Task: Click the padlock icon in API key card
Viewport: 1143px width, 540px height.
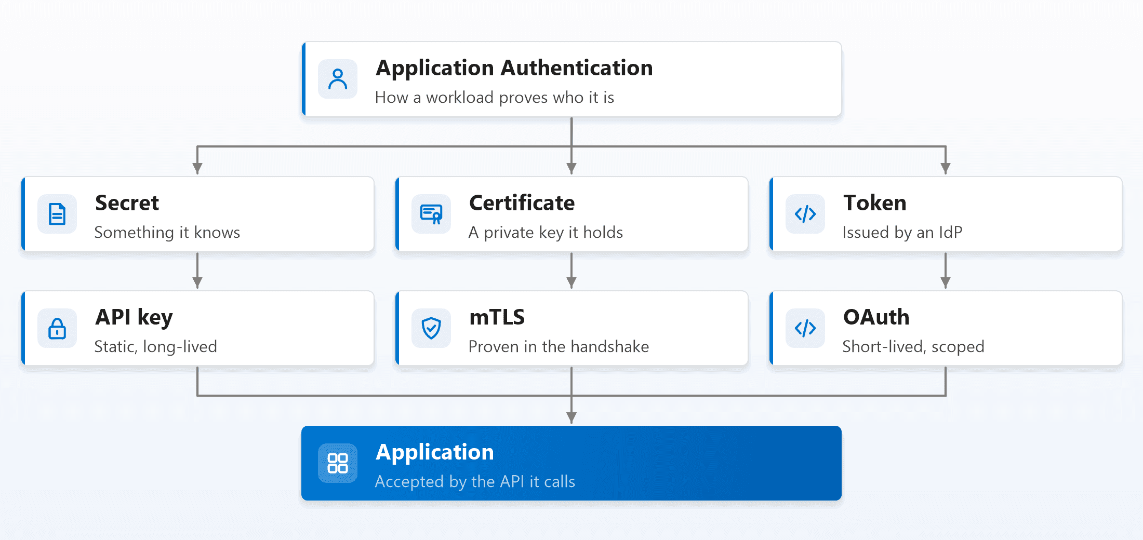Action: (x=57, y=328)
